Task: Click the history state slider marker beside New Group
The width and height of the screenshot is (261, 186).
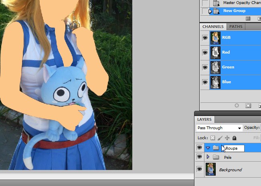Action: coord(210,11)
